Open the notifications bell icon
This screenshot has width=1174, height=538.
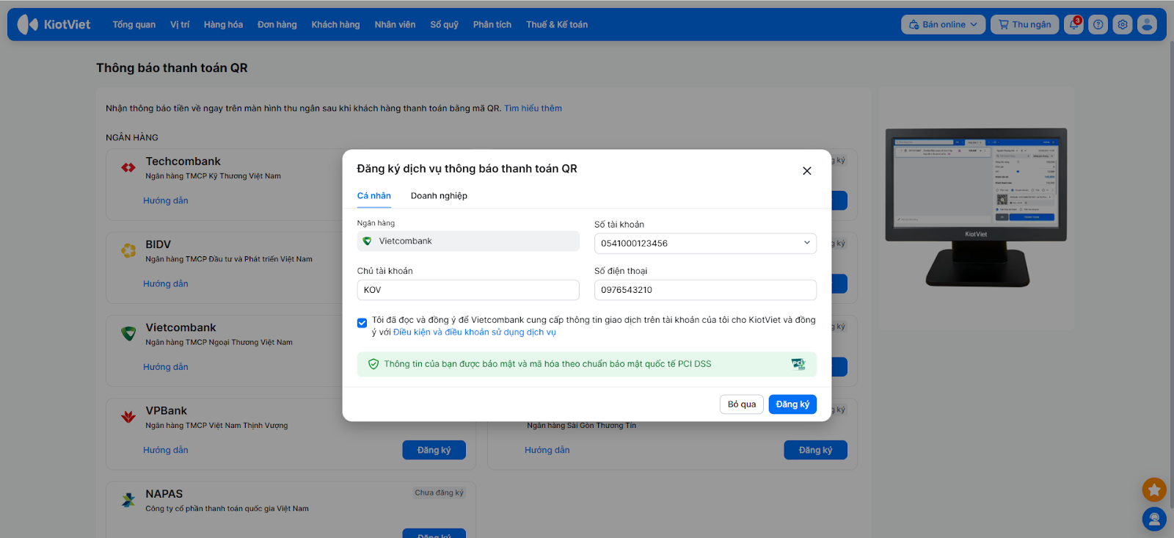(1073, 25)
